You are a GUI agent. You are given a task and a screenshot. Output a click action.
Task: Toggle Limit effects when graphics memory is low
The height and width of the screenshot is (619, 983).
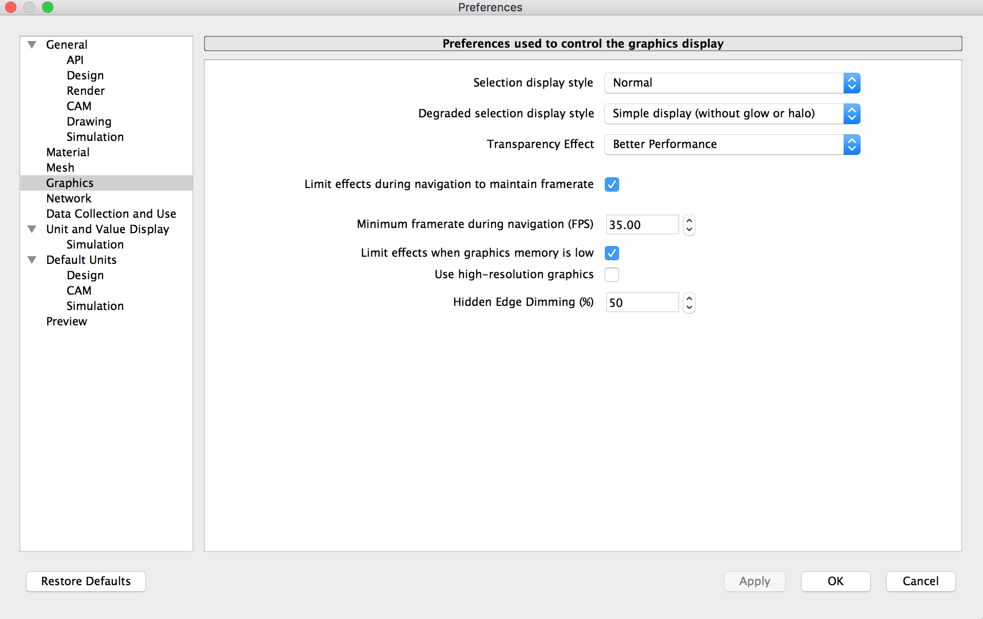click(x=612, y=253)
